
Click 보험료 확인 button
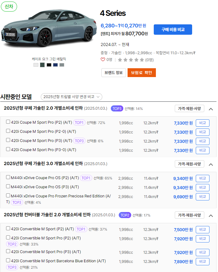point(142,72)
